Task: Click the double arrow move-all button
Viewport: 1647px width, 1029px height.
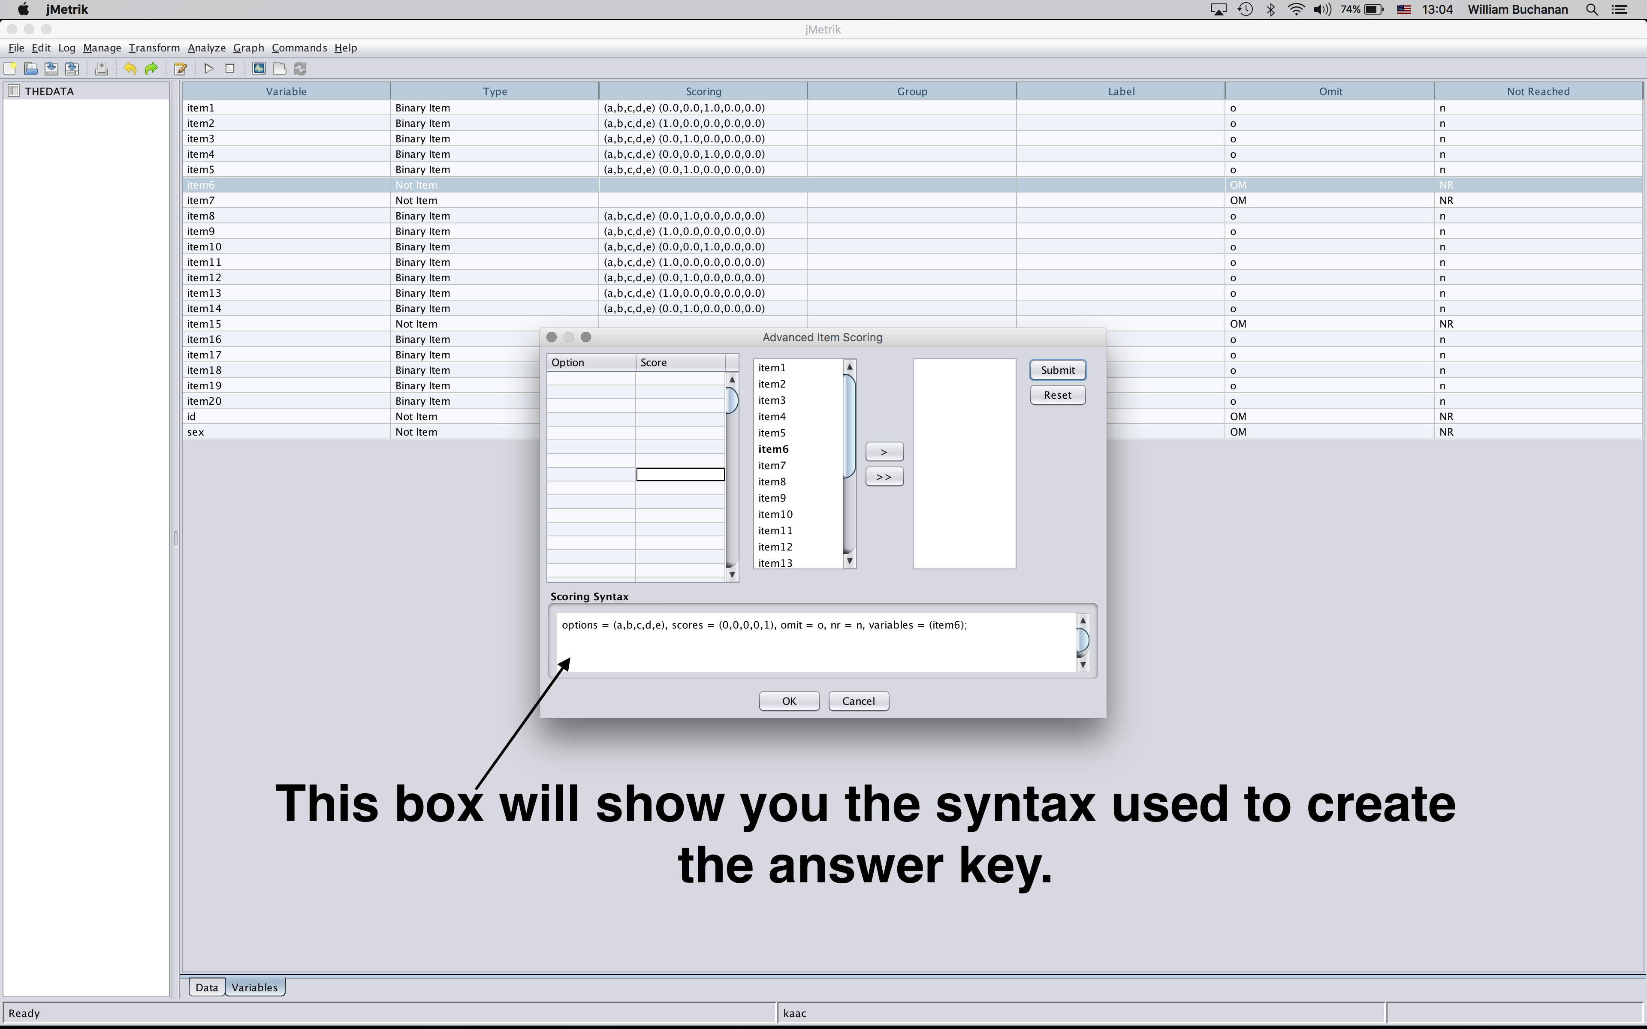Action: (884, 477)
